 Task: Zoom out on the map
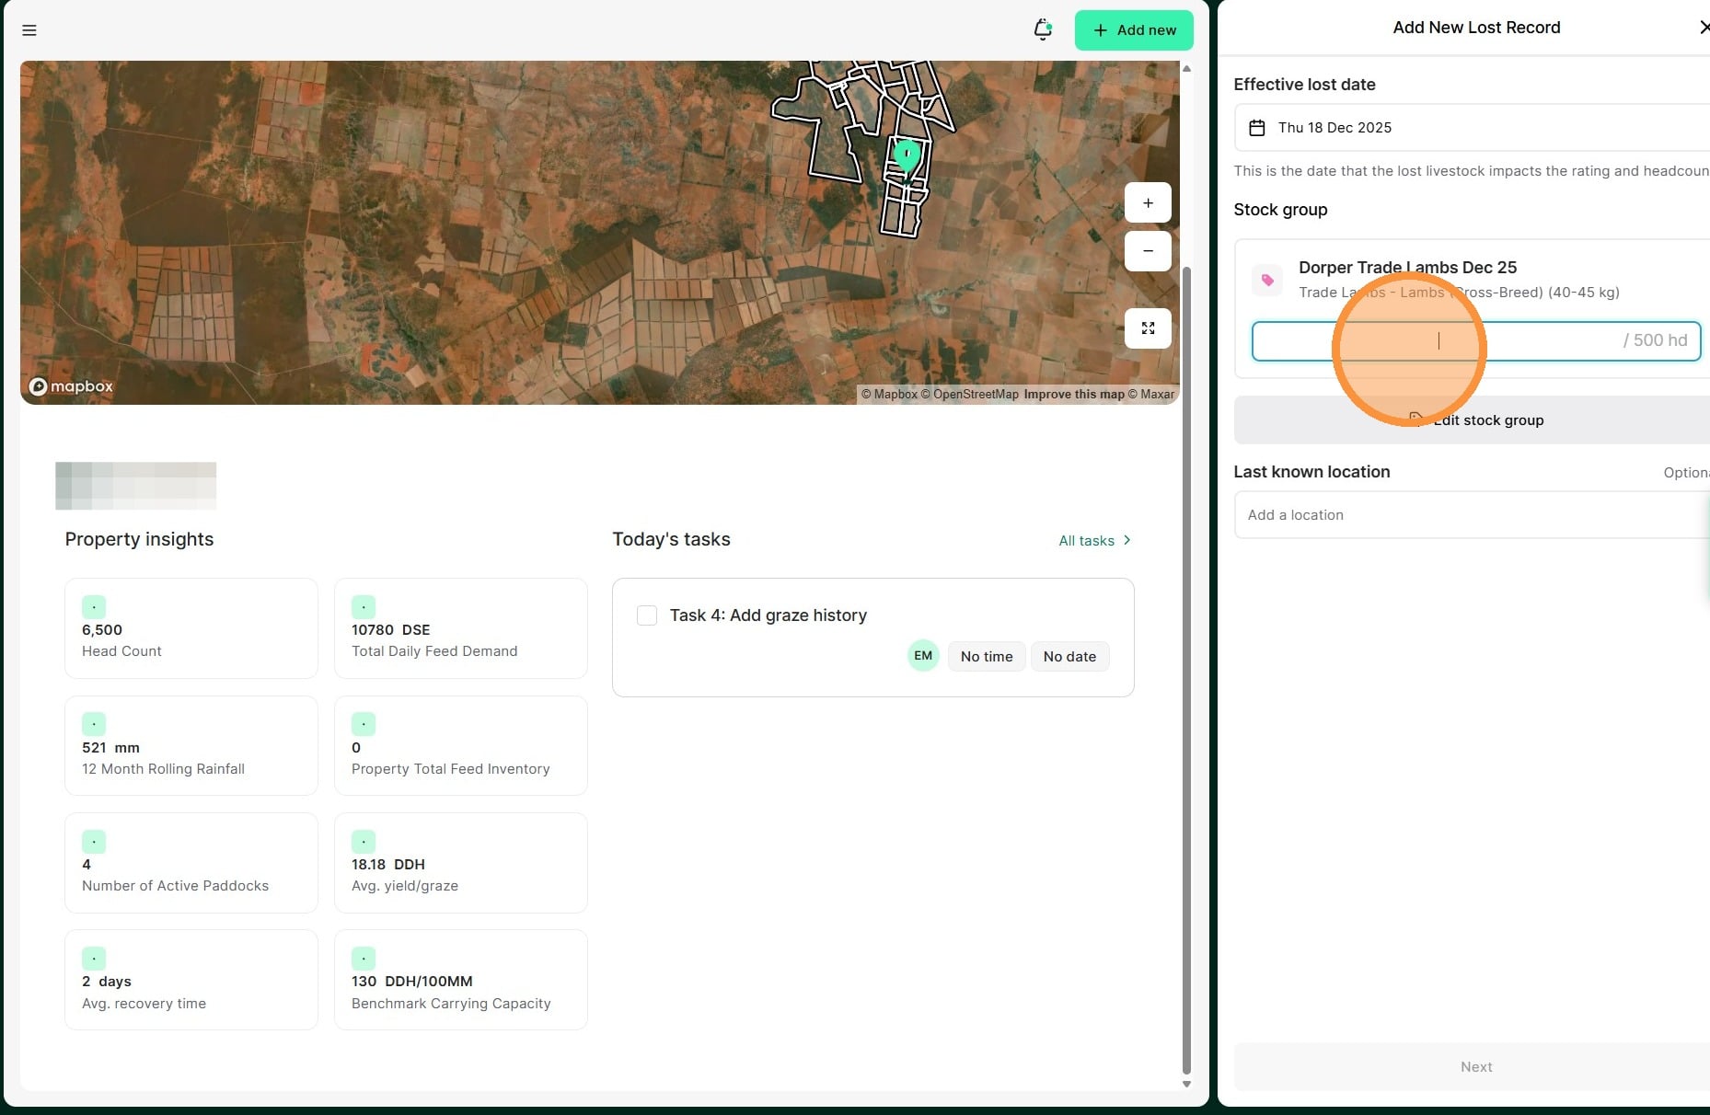pyautogui.click(x=1148, y=251)
